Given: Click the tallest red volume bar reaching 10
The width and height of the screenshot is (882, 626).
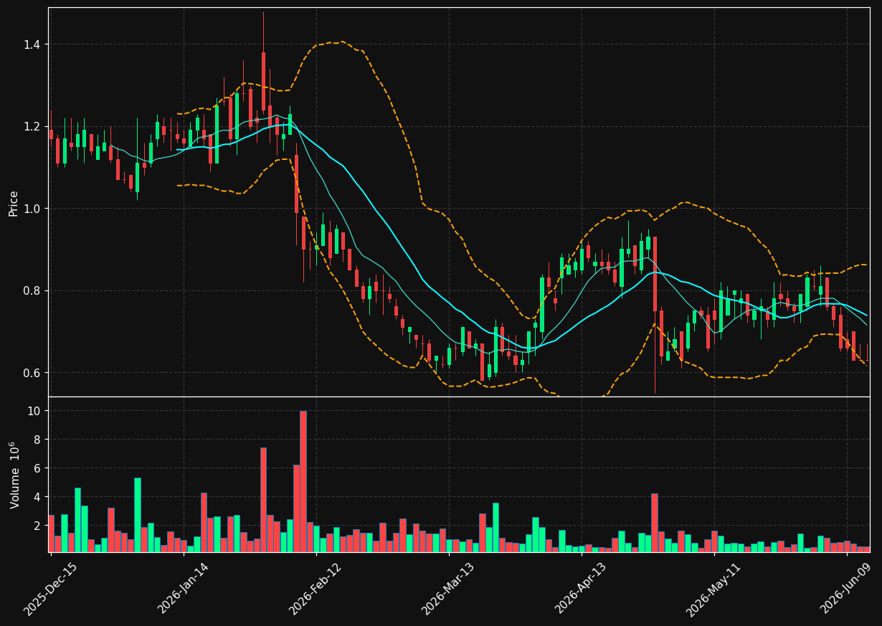Looking at the screenshot, I should (303, 481).
